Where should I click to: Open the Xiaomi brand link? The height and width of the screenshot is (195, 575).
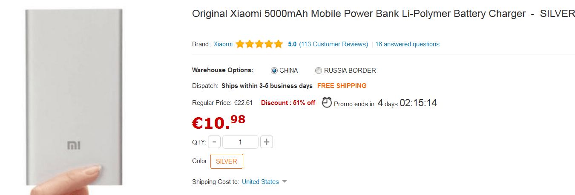coord(223,44)
